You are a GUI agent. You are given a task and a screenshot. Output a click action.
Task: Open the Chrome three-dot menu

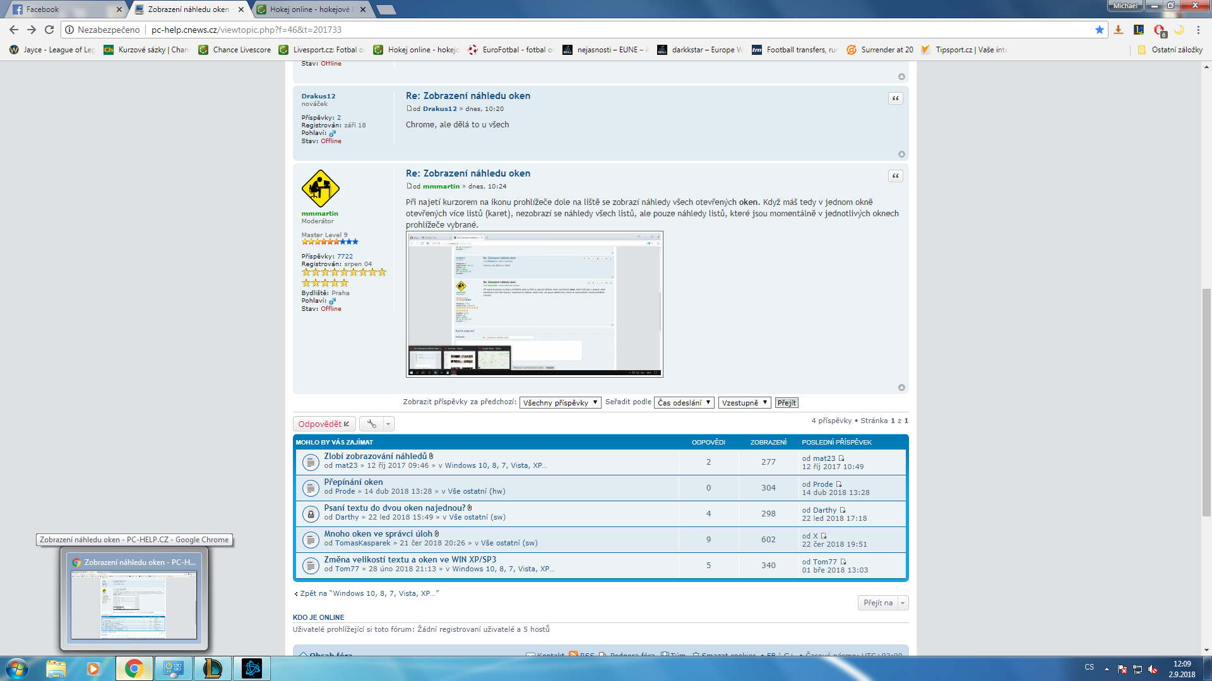(x=1198, y=30)
